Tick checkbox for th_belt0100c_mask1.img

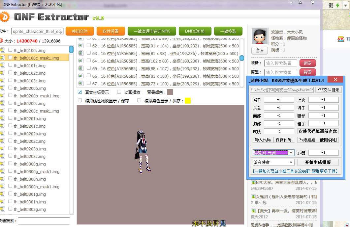pyautogui.click(x=10, y=58)
